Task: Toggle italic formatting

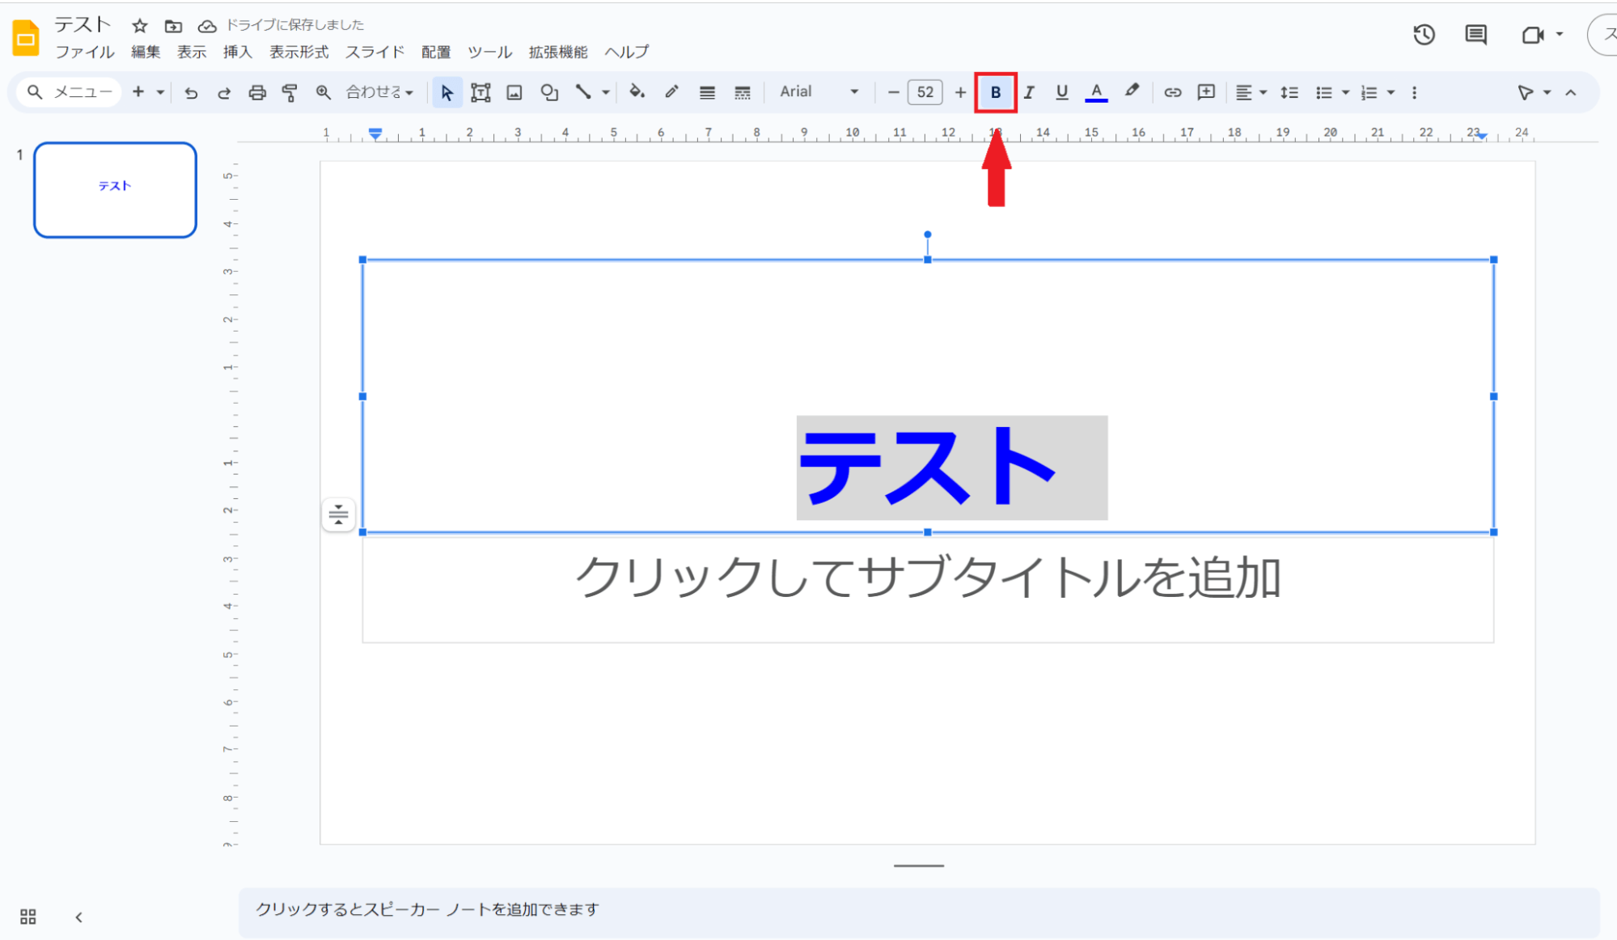Action: (1029, 92)
